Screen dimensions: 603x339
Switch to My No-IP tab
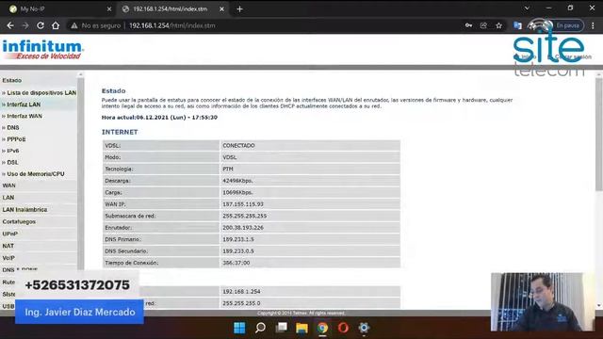point(57,8)
